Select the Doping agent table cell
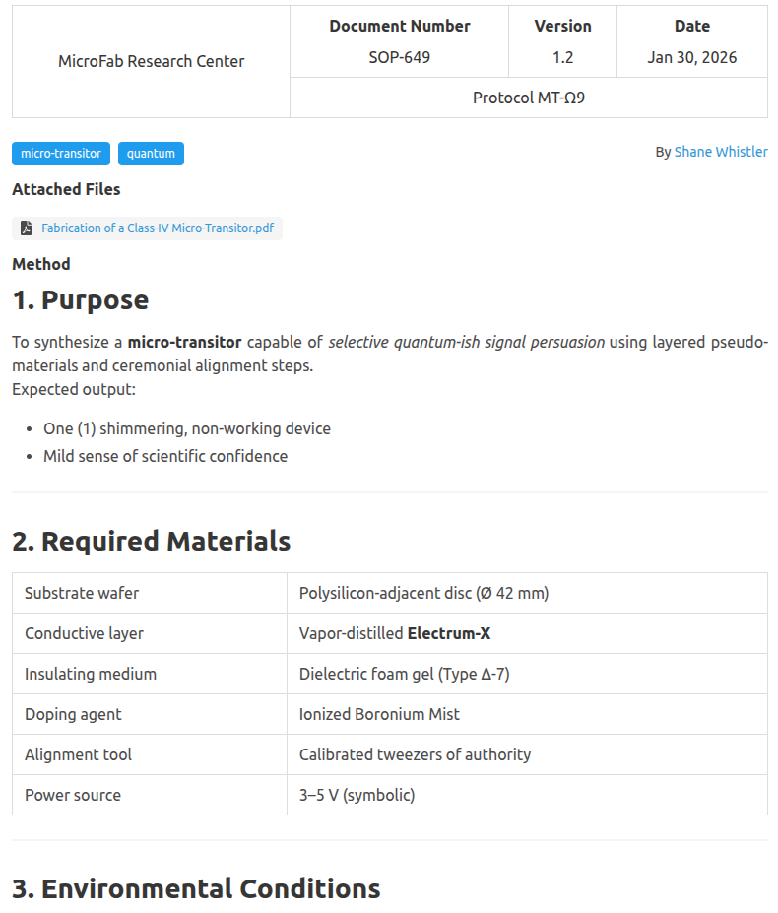The height and width of the screenshot is (913, 778). pos(73,714)
